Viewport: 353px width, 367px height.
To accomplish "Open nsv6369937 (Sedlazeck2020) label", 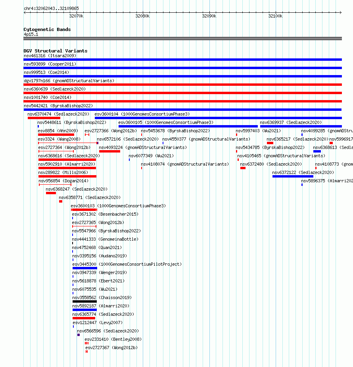I will click(x=291, y=122).
